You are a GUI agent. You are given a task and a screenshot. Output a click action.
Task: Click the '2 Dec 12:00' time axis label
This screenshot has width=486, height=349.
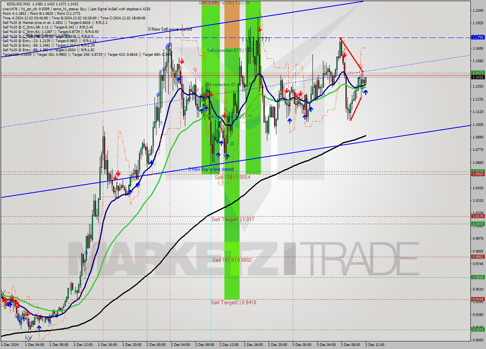coord(229,345)
